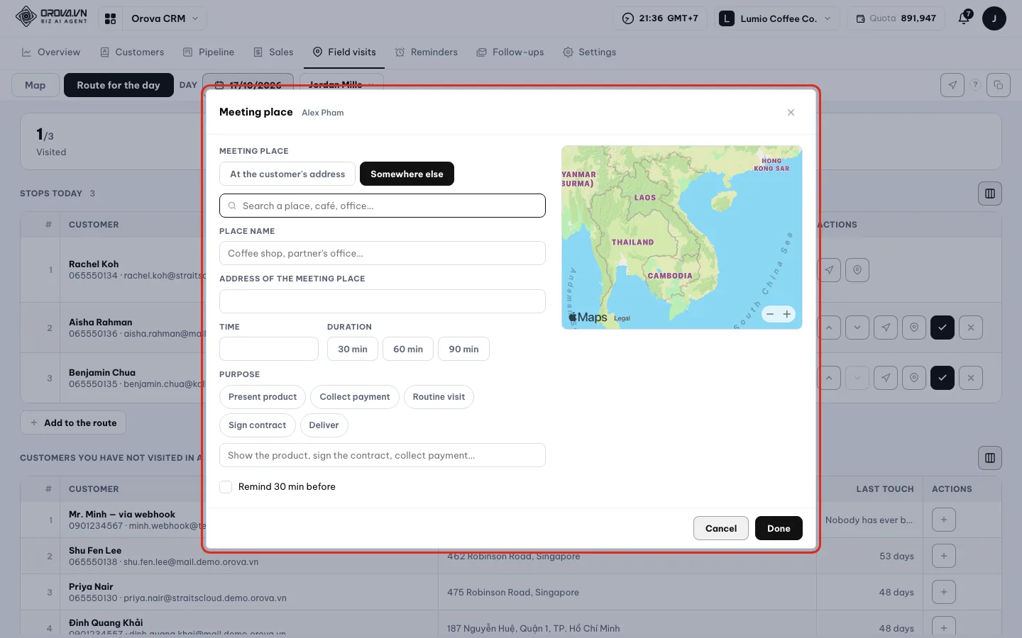The height and width of the screenshot is (638, 1022).
Task: Choose 60 min duration
Action: tap(408, 349)
